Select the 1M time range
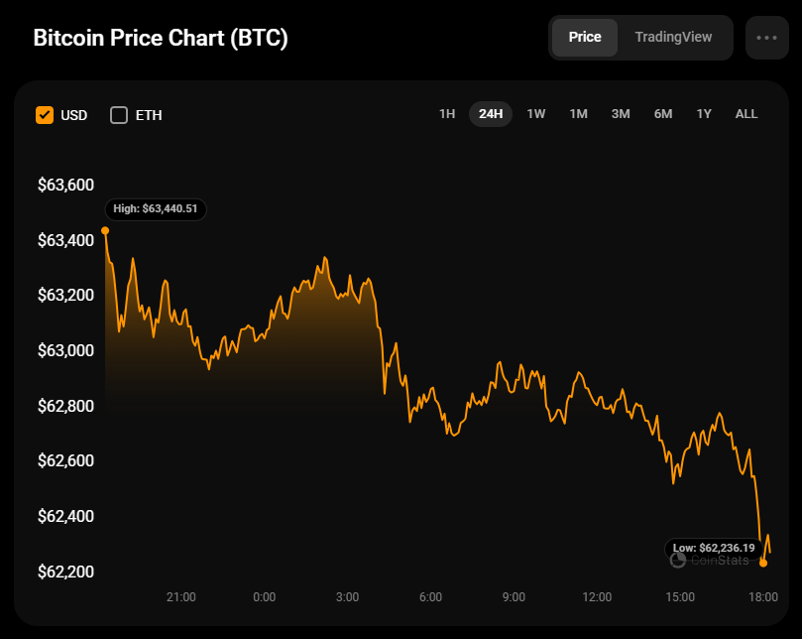Image resolution: width=802 pixels, height=639 pixels. 578,114
